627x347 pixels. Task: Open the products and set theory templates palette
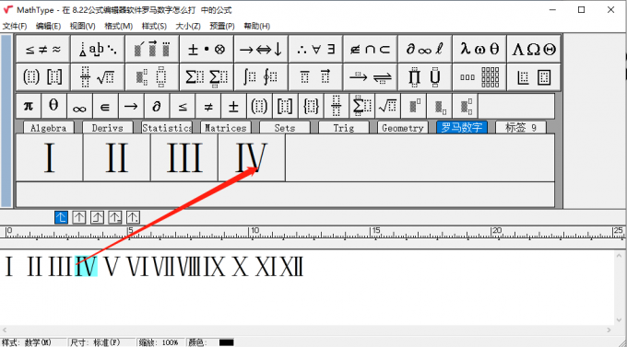point(425,77)
